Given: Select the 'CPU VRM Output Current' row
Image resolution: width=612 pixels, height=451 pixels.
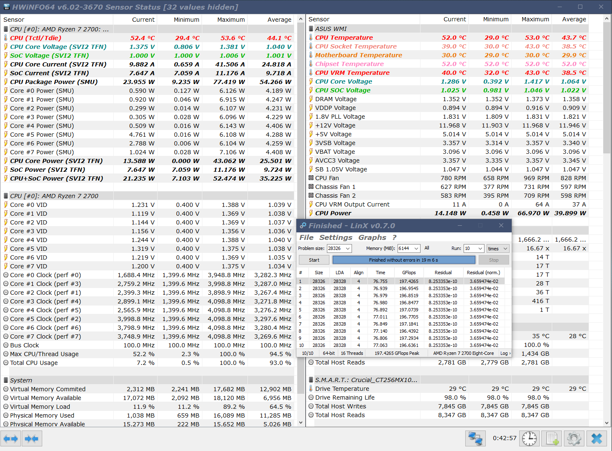Looking at the screenshot, I should [448, 204].
